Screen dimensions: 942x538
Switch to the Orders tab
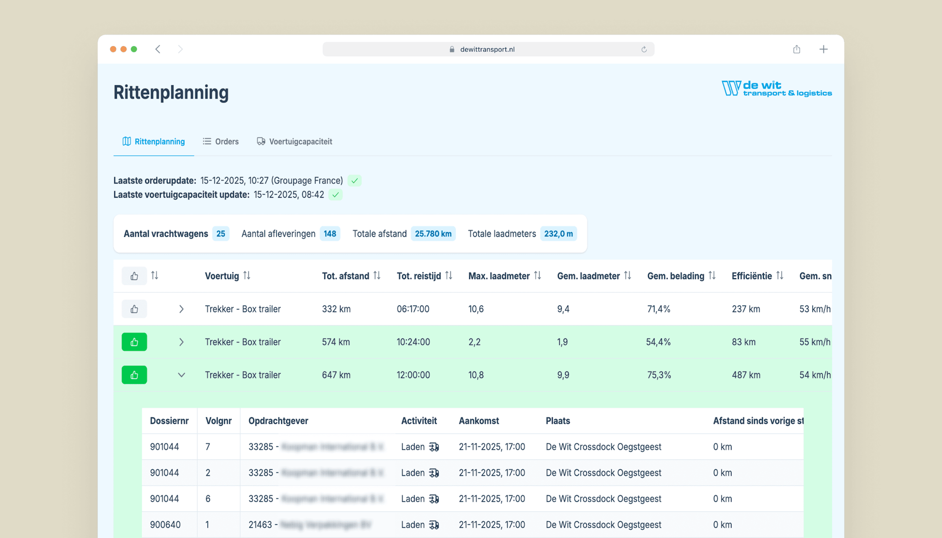coord(221,142)
